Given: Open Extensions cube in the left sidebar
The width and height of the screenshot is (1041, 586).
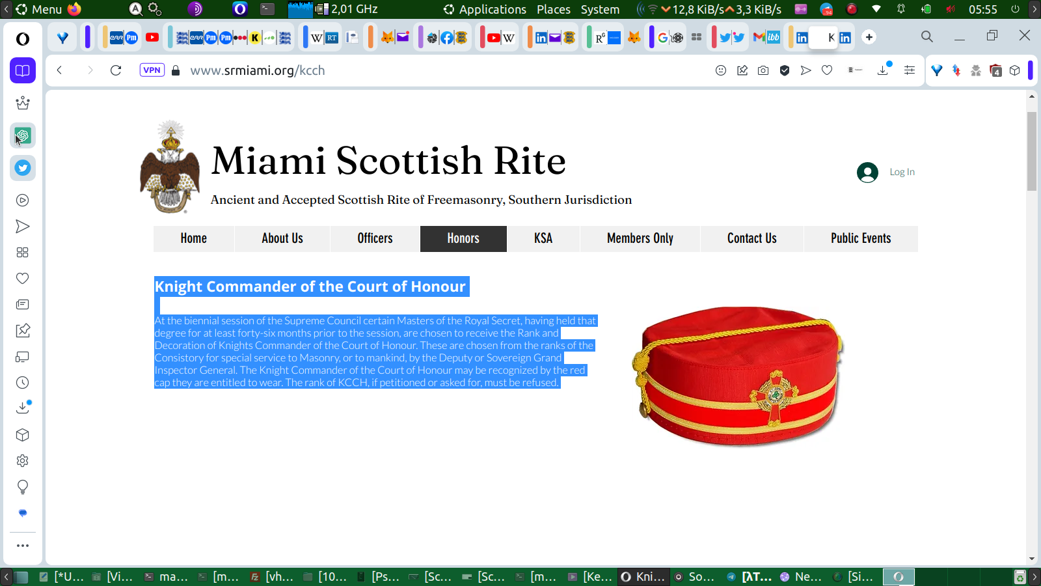Looking at the screenshot, I should tap(23, 435).
